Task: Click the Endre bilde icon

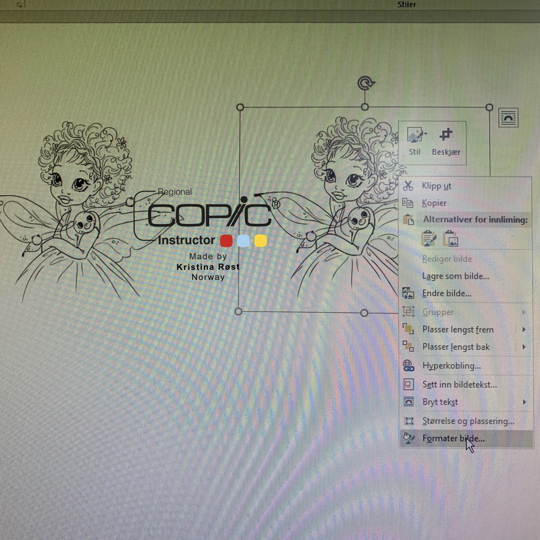Action: [408, 293]
